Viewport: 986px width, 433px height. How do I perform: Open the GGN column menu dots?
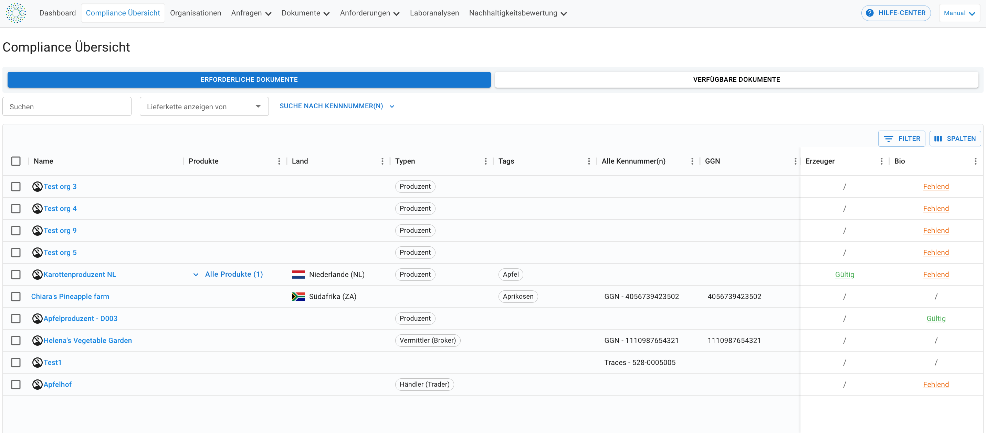pyautogui.click(x=795, y=161)
